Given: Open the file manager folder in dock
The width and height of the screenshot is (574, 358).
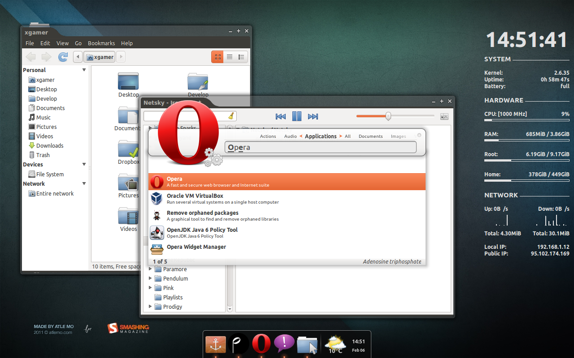Looking at the screenshot, I should (307, 345).
